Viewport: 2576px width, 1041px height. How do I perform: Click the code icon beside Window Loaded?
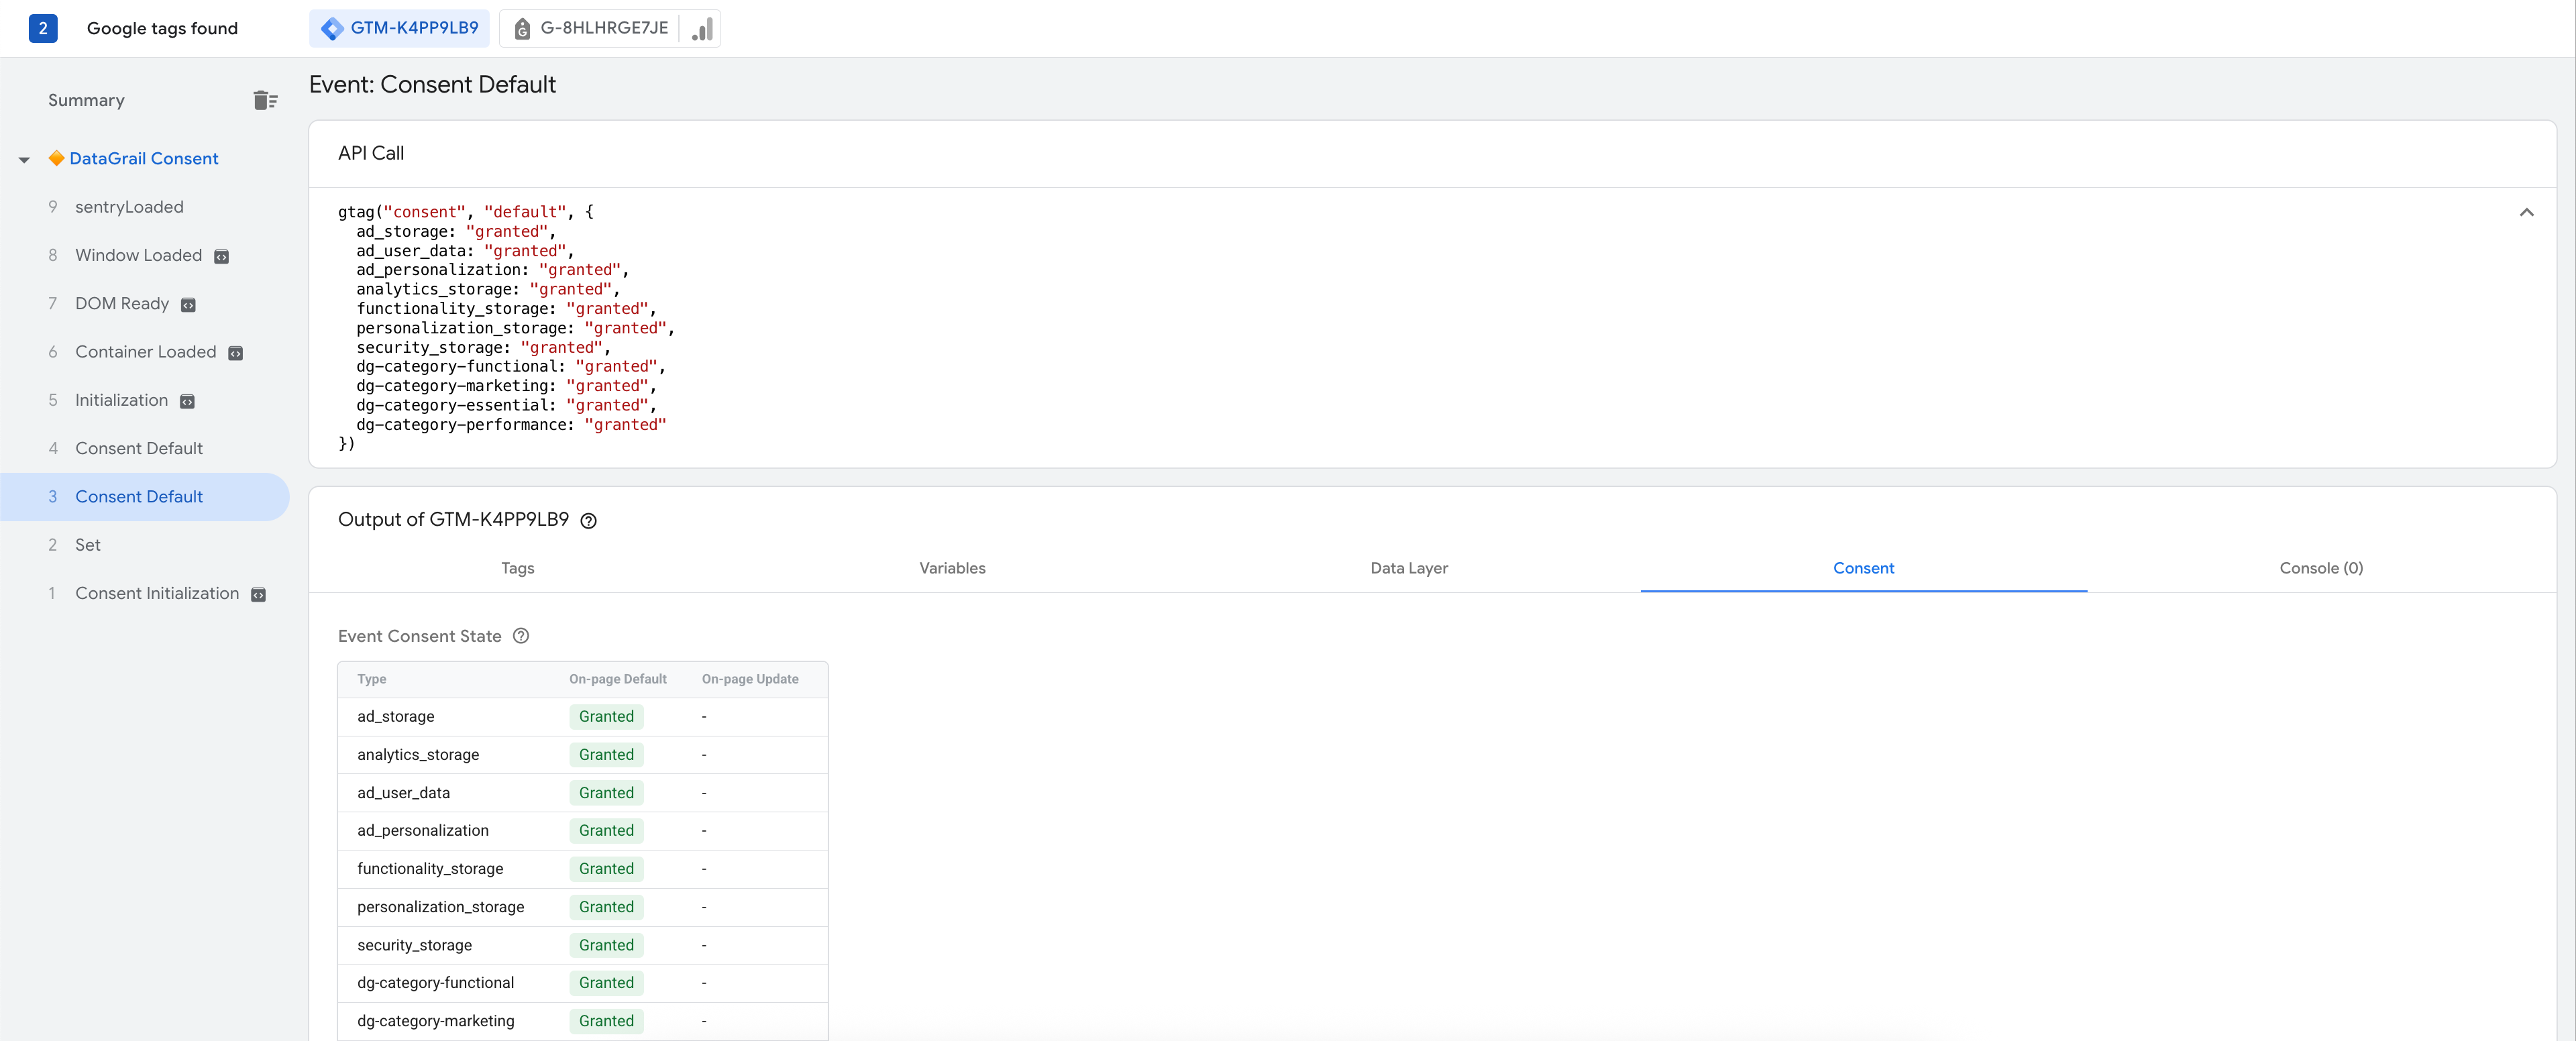[x=222, y=257]
